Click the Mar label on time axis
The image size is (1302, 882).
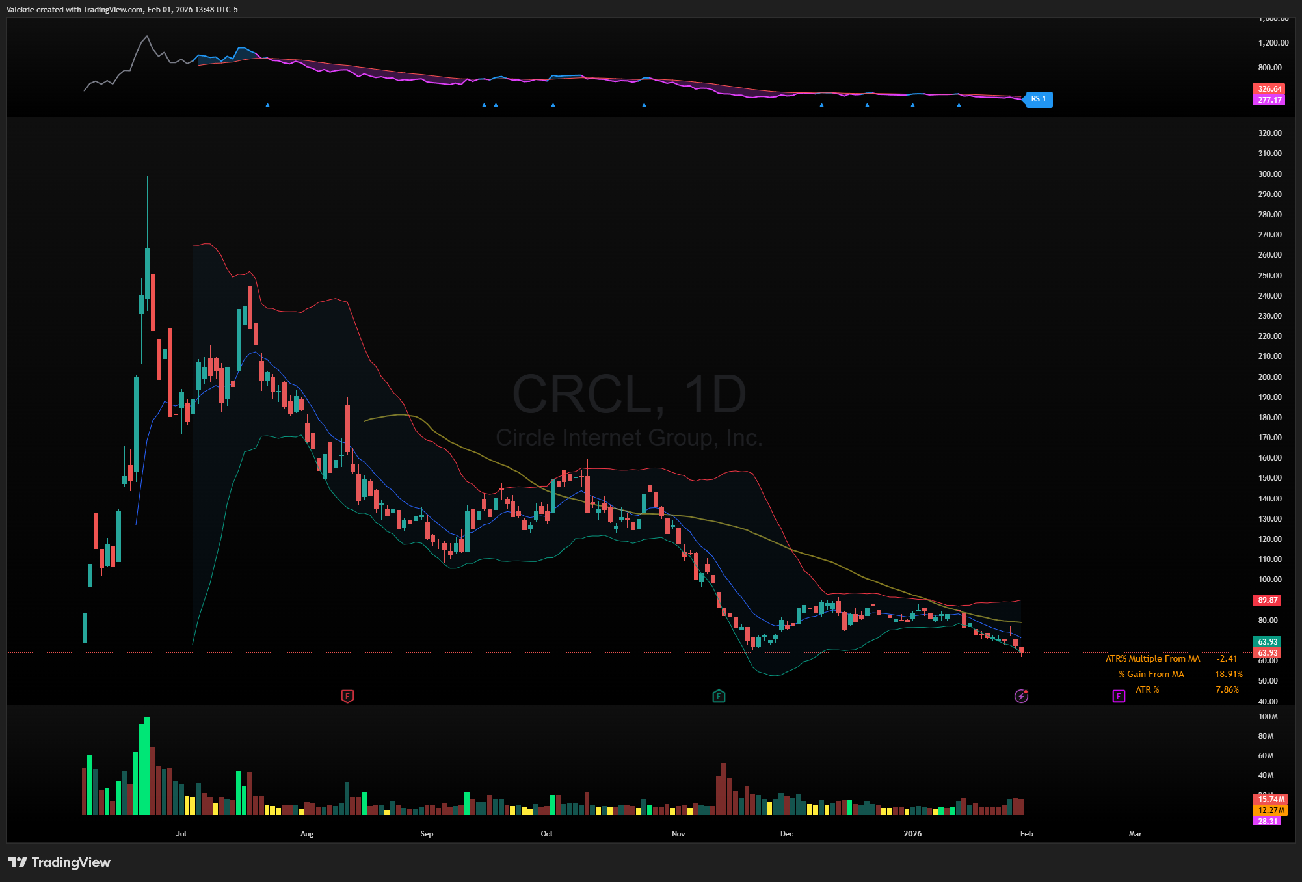coord(1135,834)
